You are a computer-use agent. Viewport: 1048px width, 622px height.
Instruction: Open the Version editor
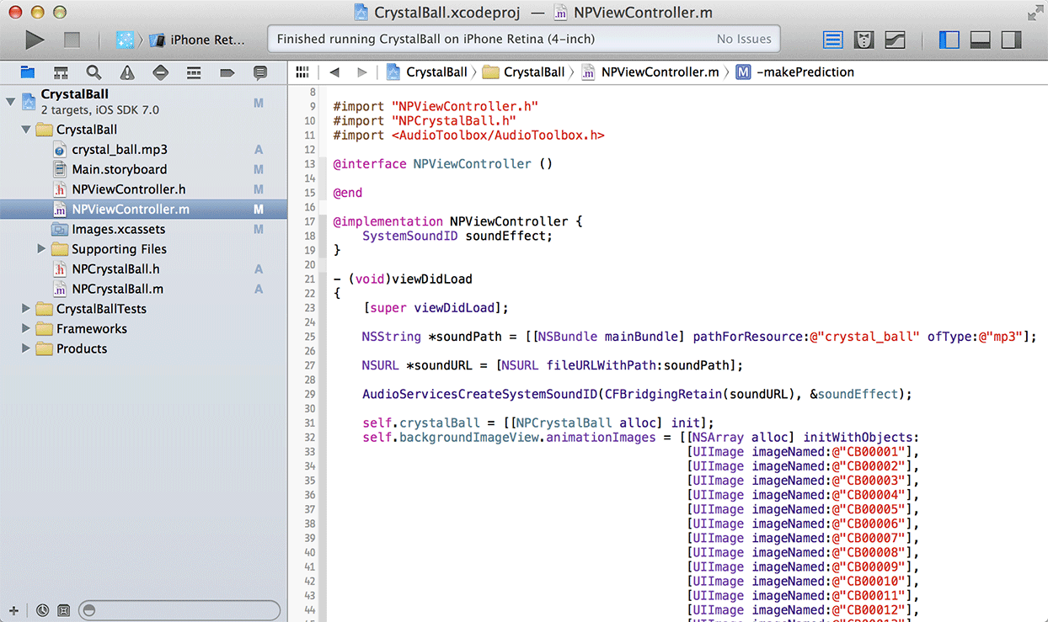(894, 40)
